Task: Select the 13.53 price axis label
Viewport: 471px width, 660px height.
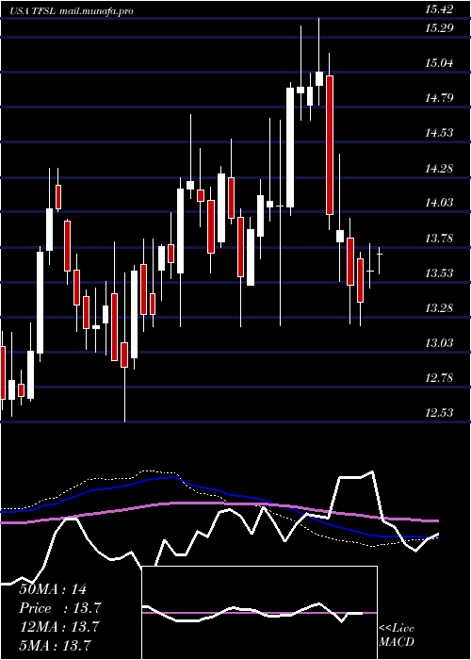Action: [439, 273]
